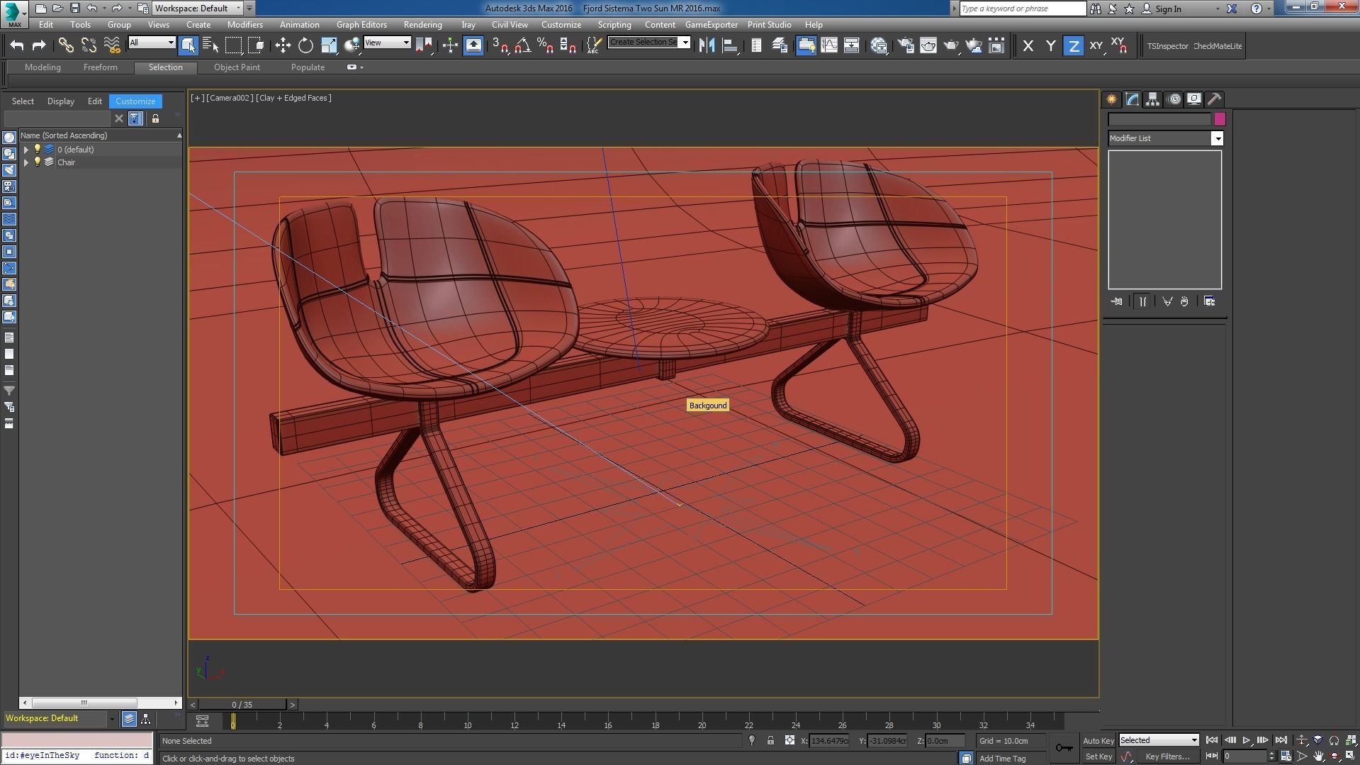This screenshot has width=1360, height=765.
Task: Open Mirror tool
Action: click(x=707, y=46)
